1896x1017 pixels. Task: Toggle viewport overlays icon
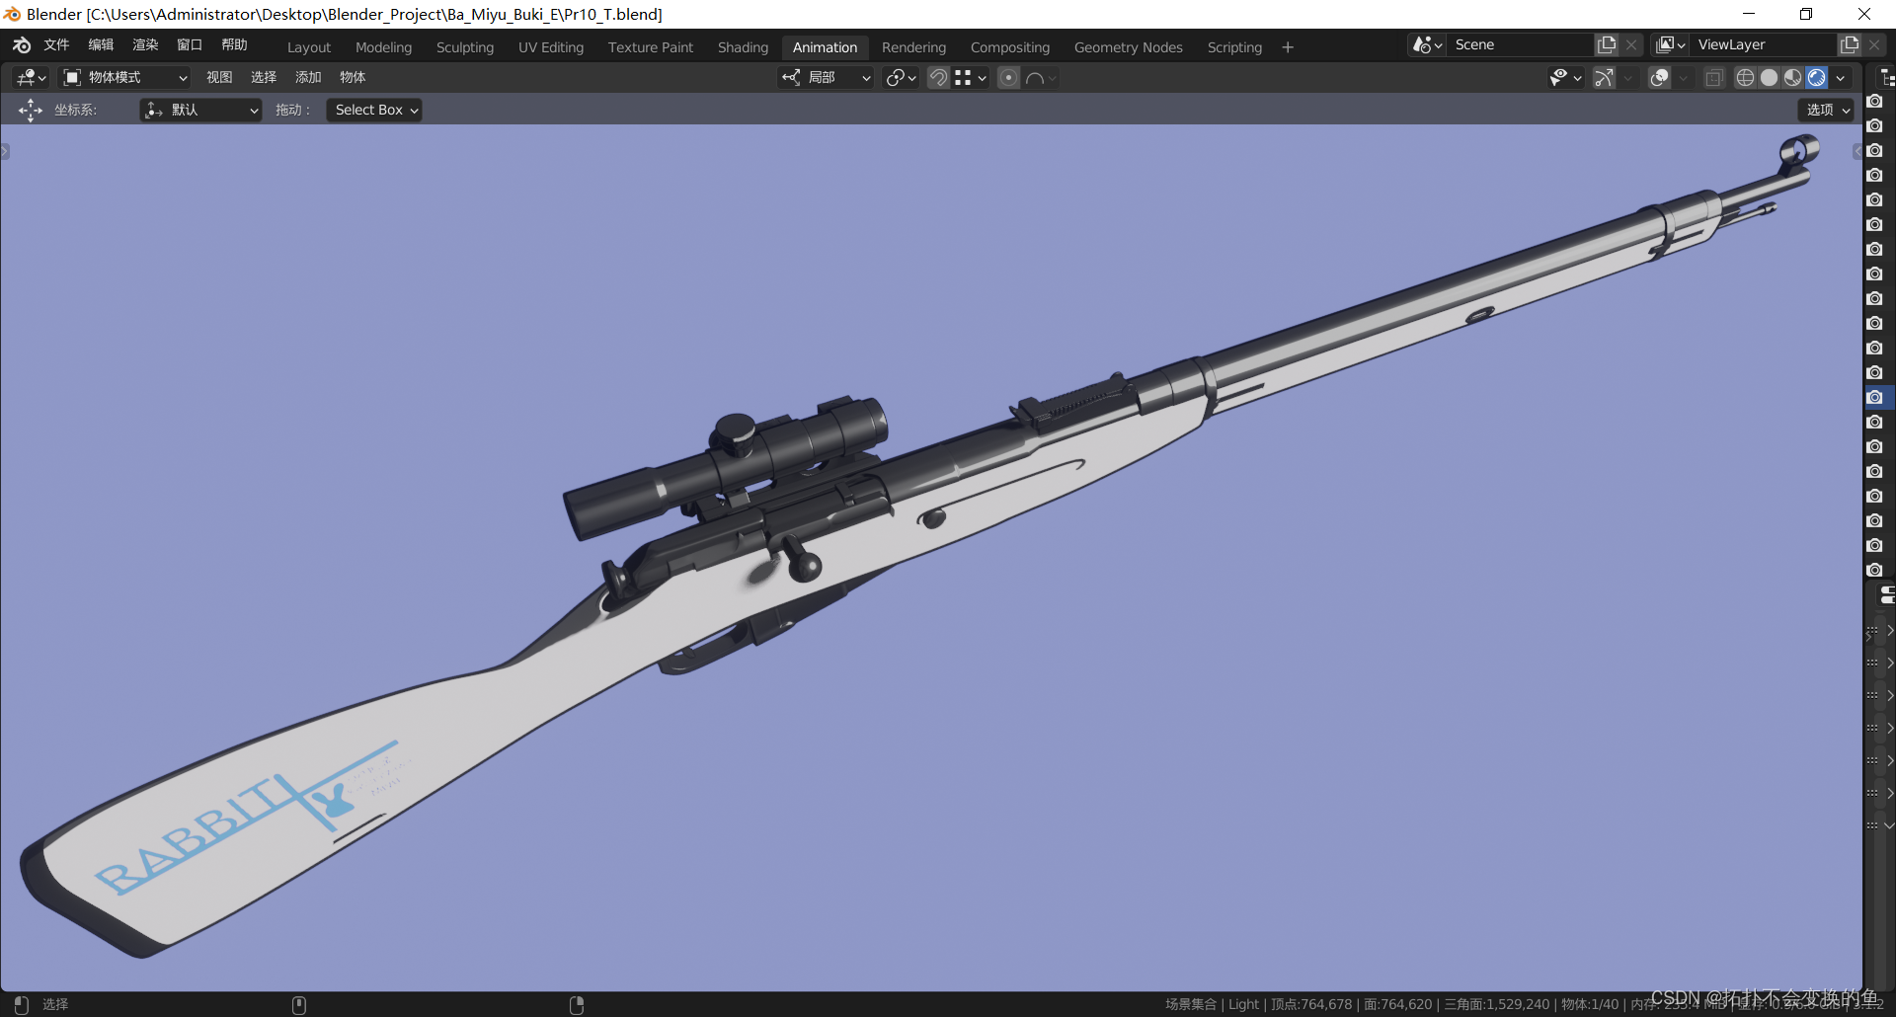click(x=1660, y=77)
